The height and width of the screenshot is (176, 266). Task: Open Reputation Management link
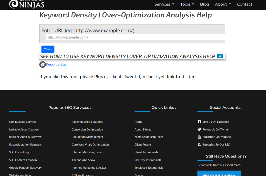[x=87, y=137]
